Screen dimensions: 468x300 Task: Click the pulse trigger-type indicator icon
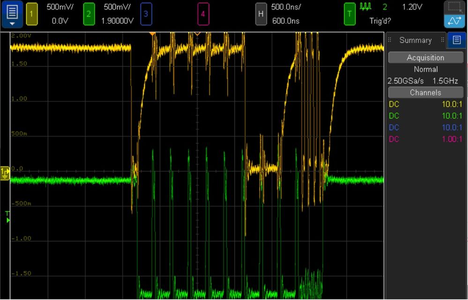pyautogui.click(x=365, y=7)
